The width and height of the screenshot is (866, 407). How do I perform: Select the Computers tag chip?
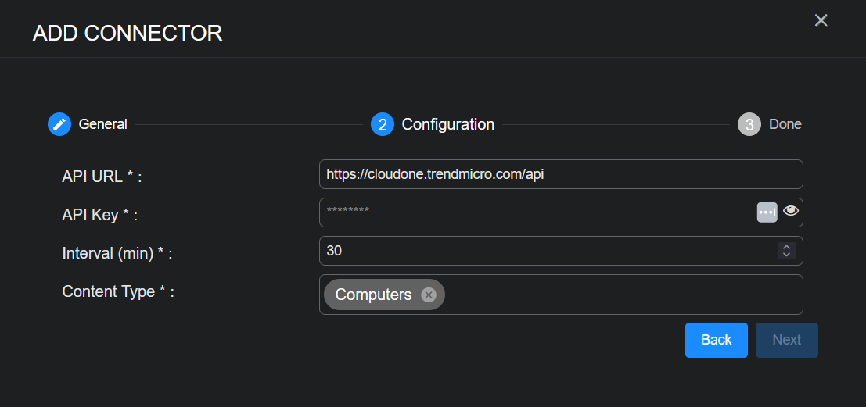point(373,295)
